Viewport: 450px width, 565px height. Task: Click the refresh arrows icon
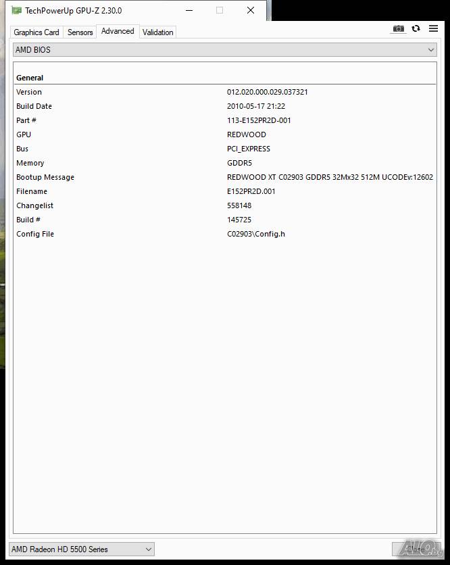click(416, 28)
